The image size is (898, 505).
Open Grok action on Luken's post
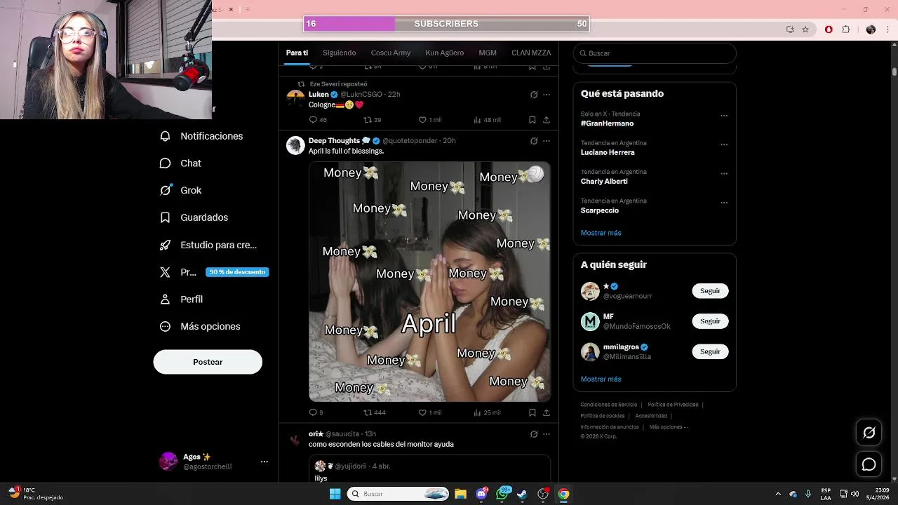[534, 95]
